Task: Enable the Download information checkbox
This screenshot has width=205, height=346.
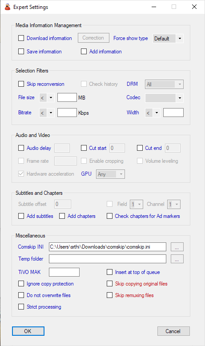Action: click(21, 38)
